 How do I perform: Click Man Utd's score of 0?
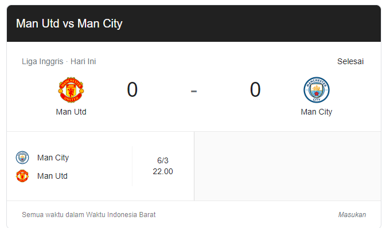pyautogui.click(x=132, y=89)
